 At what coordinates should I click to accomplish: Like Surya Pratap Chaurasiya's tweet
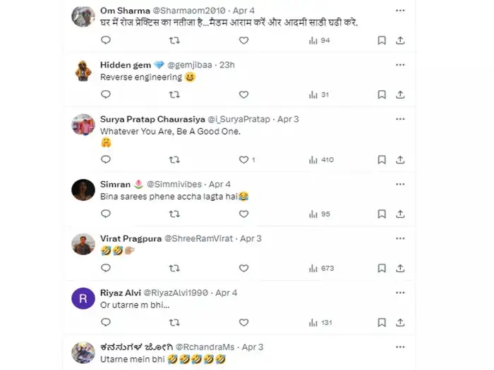pos(243,159)
